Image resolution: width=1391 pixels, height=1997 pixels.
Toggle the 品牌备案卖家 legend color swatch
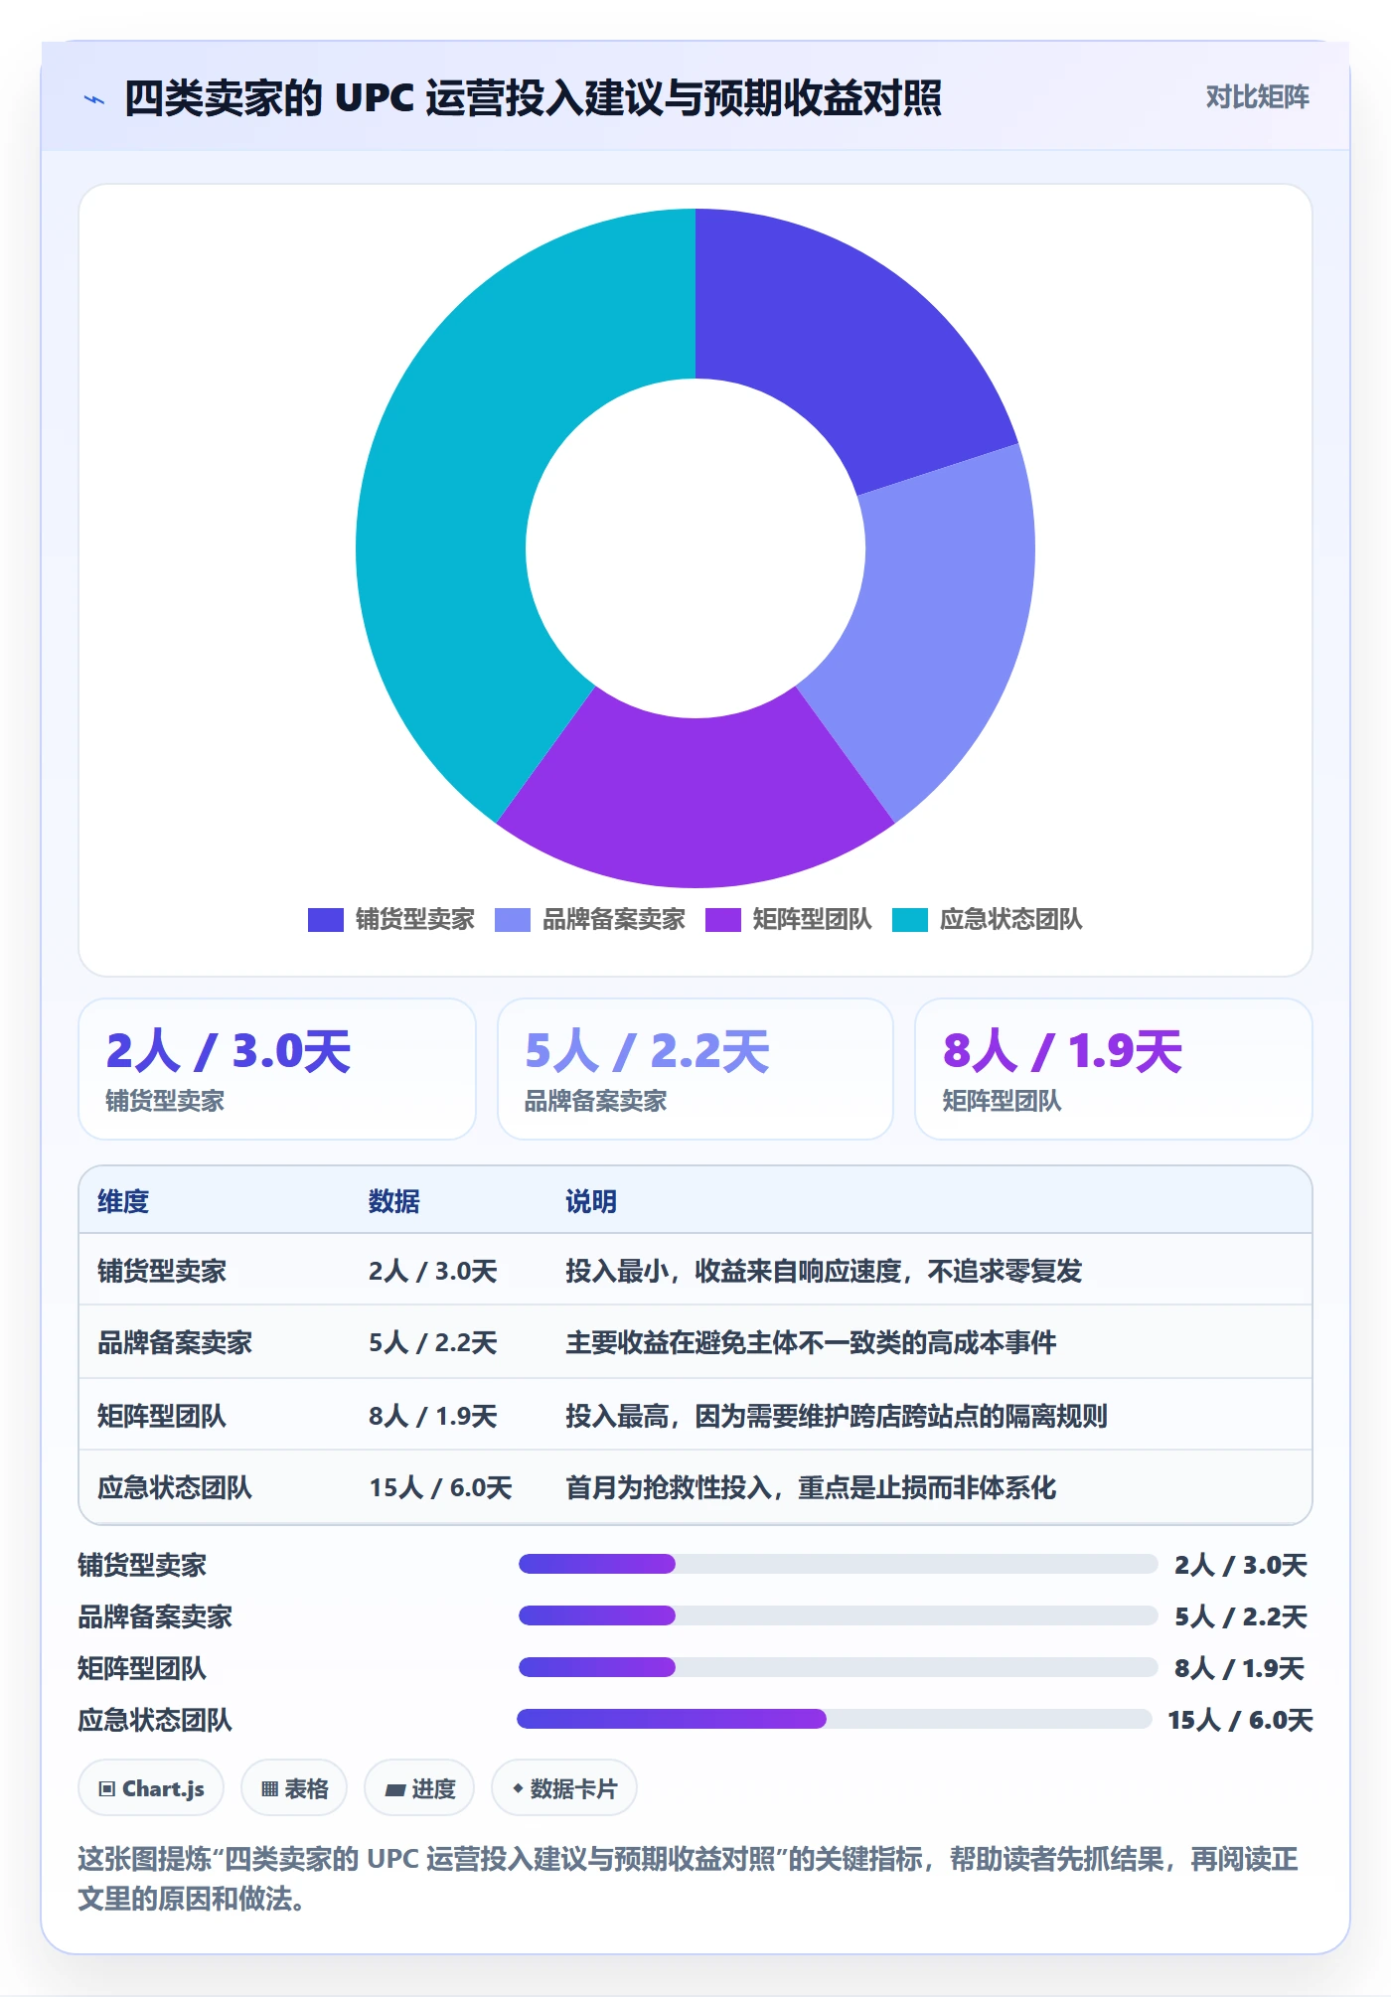point(512,920)
